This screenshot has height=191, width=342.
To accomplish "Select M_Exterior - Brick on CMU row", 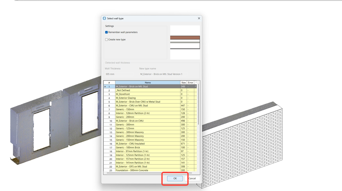I will (x=147, y=121).
